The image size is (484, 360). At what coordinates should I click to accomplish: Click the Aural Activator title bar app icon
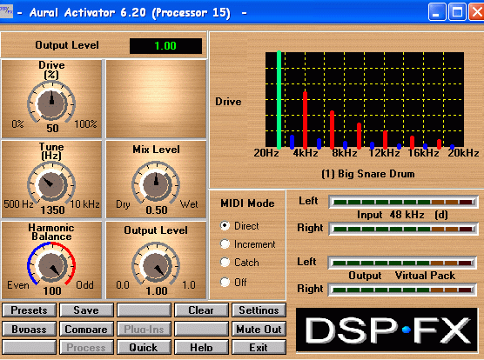(x=6, y=12)
